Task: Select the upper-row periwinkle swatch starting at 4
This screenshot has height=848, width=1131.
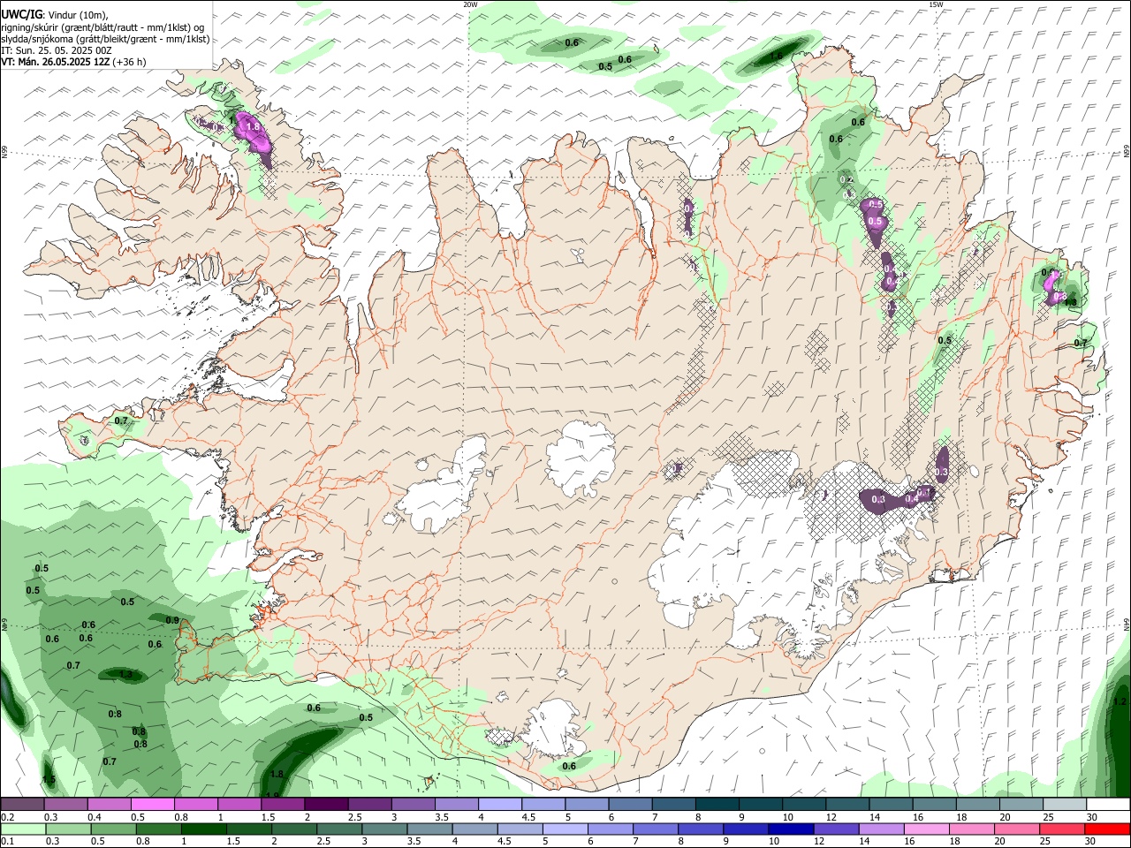Action: click(498, 805)
